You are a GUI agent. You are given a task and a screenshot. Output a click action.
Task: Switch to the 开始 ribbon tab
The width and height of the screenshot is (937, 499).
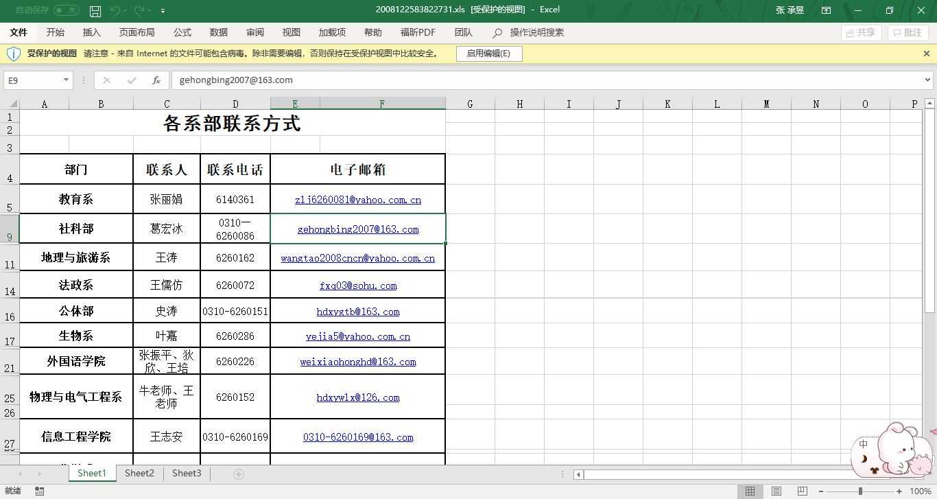[x=56, y=32]
